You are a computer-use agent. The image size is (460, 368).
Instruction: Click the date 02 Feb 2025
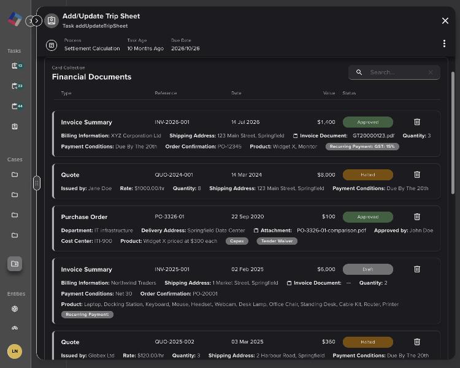click(x=247, y=269)
